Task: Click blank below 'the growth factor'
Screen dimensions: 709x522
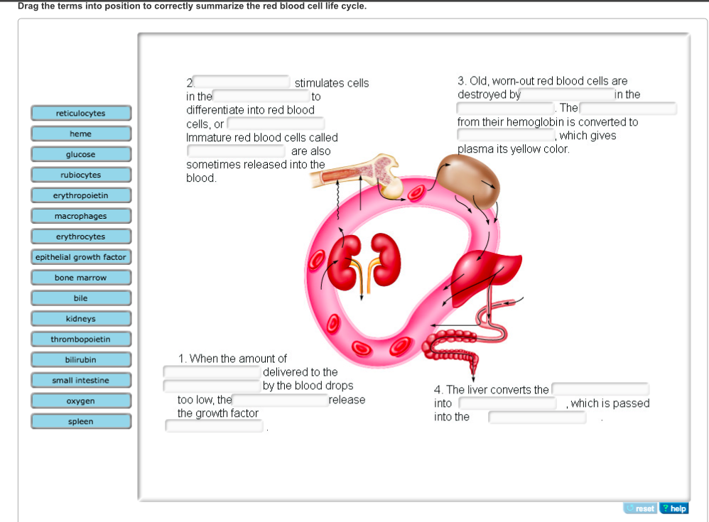Action: tap(215, 426)
